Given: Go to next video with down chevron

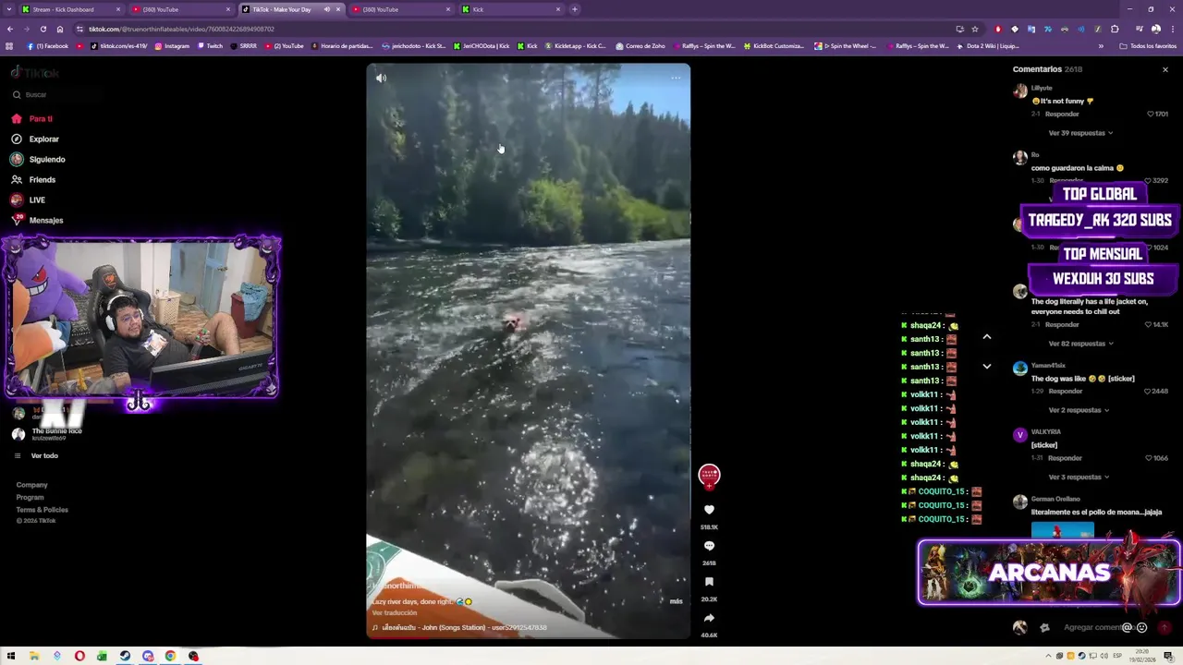Looking at the screenshot, I should point(986,367).
